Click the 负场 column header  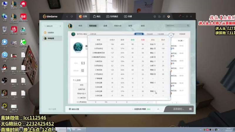pos(143,40)
